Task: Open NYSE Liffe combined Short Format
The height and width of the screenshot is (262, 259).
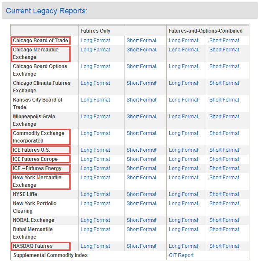Action: [x=224, y=194]
